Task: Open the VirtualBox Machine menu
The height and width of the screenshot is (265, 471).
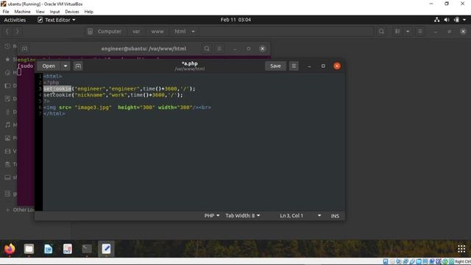Action: 22,12
